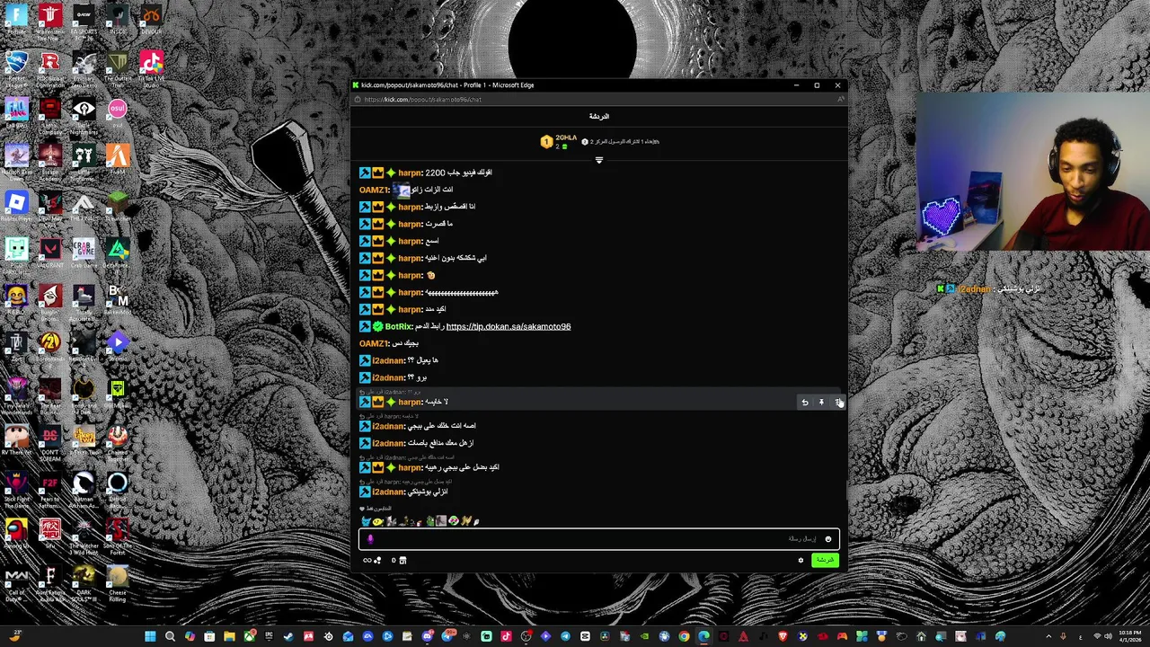Open chat settings gear icon
This screenshot has width=1150, height=647.
pos(801,561)
